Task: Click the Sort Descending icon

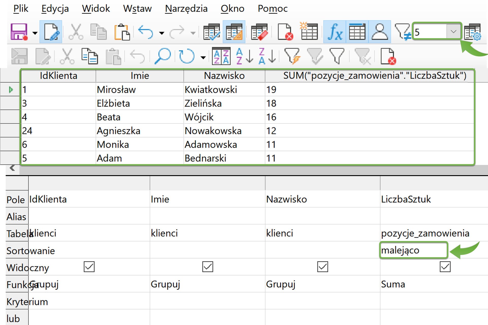Action: pyautogui.click(x=267, y=56)
